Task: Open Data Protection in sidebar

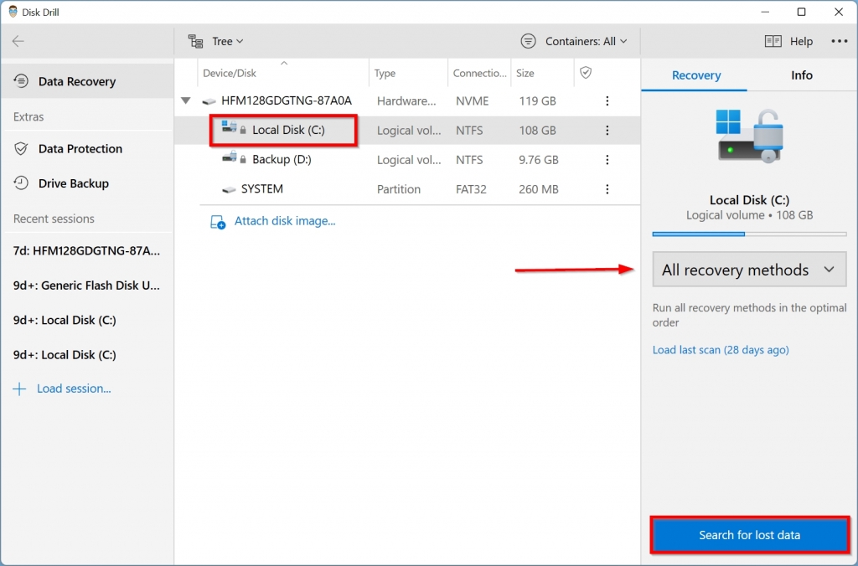Action: point(80,149)
